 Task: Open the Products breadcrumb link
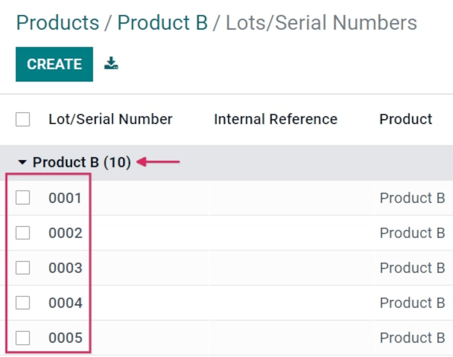click(x=57, y=23)
